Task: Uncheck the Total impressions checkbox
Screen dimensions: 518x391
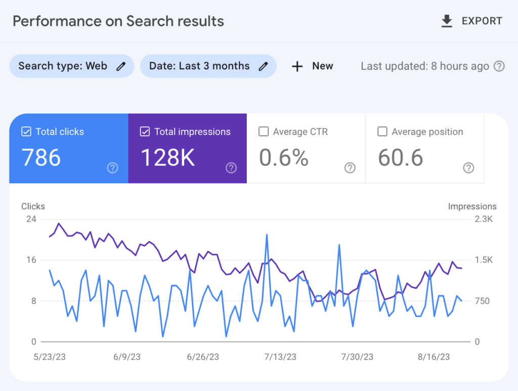Action: point(144,132)
